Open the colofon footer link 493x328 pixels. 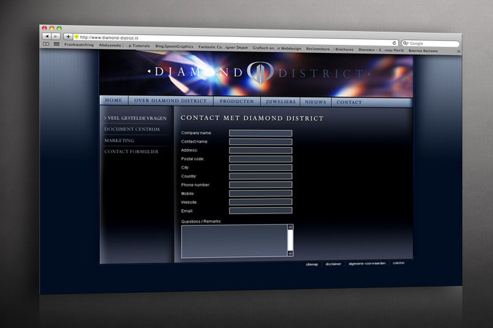point(398,263)
